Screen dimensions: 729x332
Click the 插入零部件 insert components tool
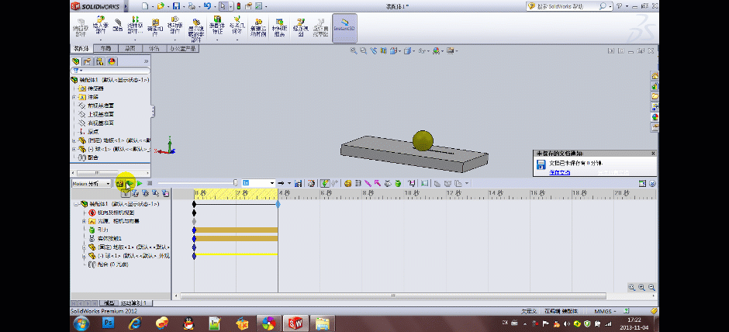point(101,28)
